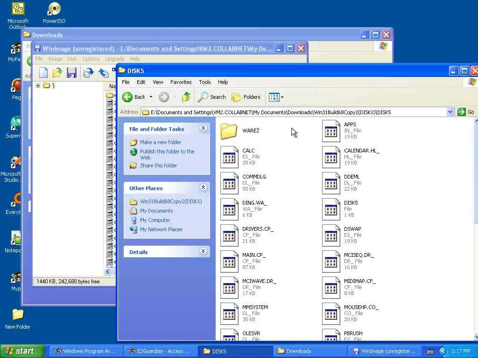Viewport: 478px width, 358px height.
Task: Click the Back button in DISK5
Action: pos(134,97)
